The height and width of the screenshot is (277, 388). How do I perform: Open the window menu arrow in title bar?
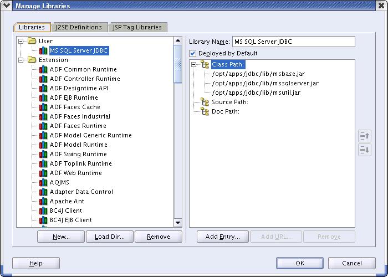[6, 6]
